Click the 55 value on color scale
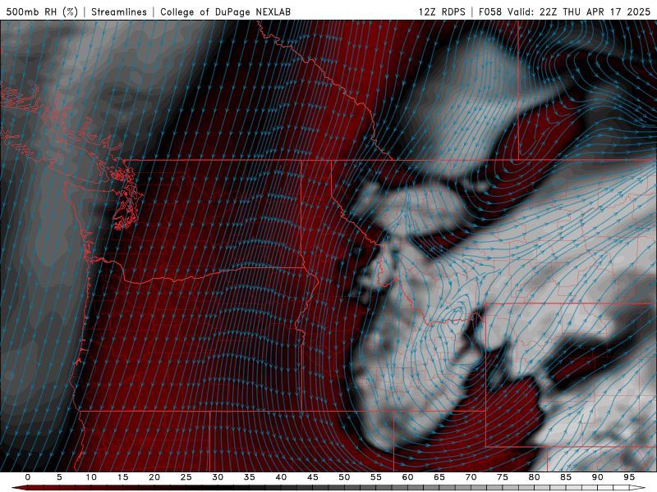The width and height of the screenshot is (657, 492). (x=376, y=477)
